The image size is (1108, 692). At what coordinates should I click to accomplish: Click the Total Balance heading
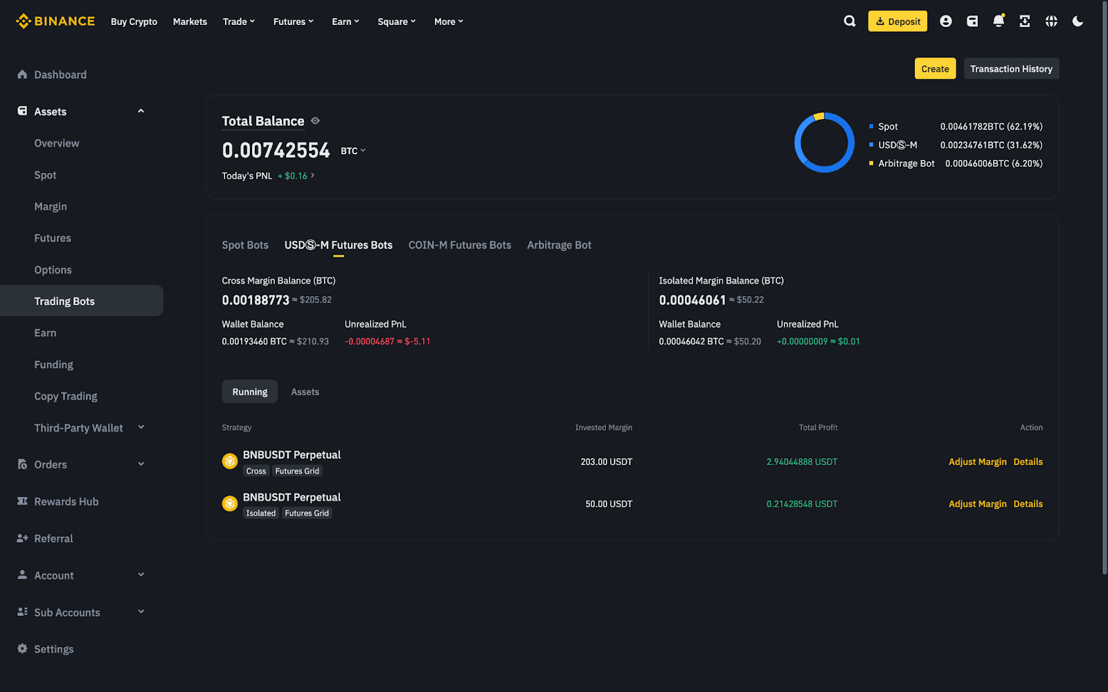pos(263,121)
